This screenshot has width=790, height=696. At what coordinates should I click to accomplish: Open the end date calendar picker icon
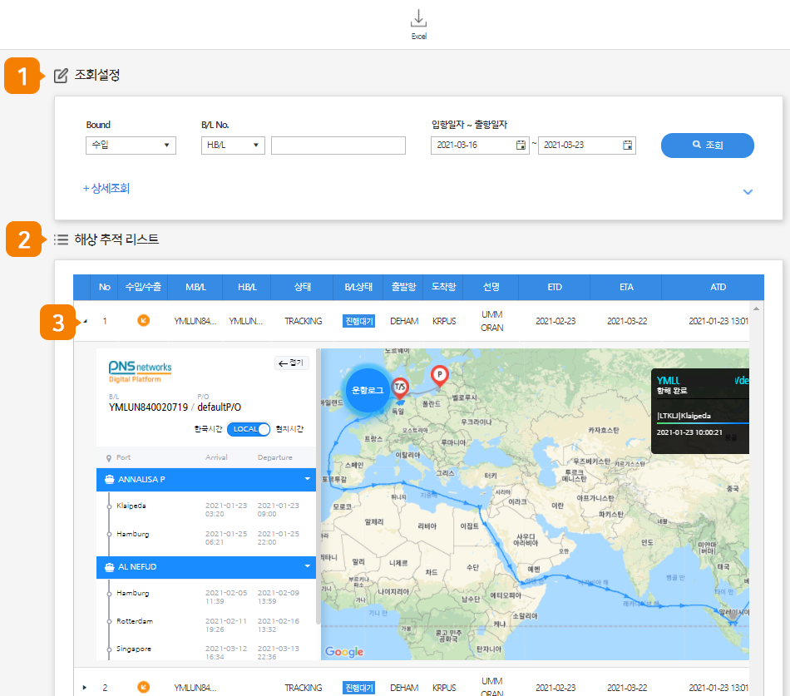pos(628,146)
